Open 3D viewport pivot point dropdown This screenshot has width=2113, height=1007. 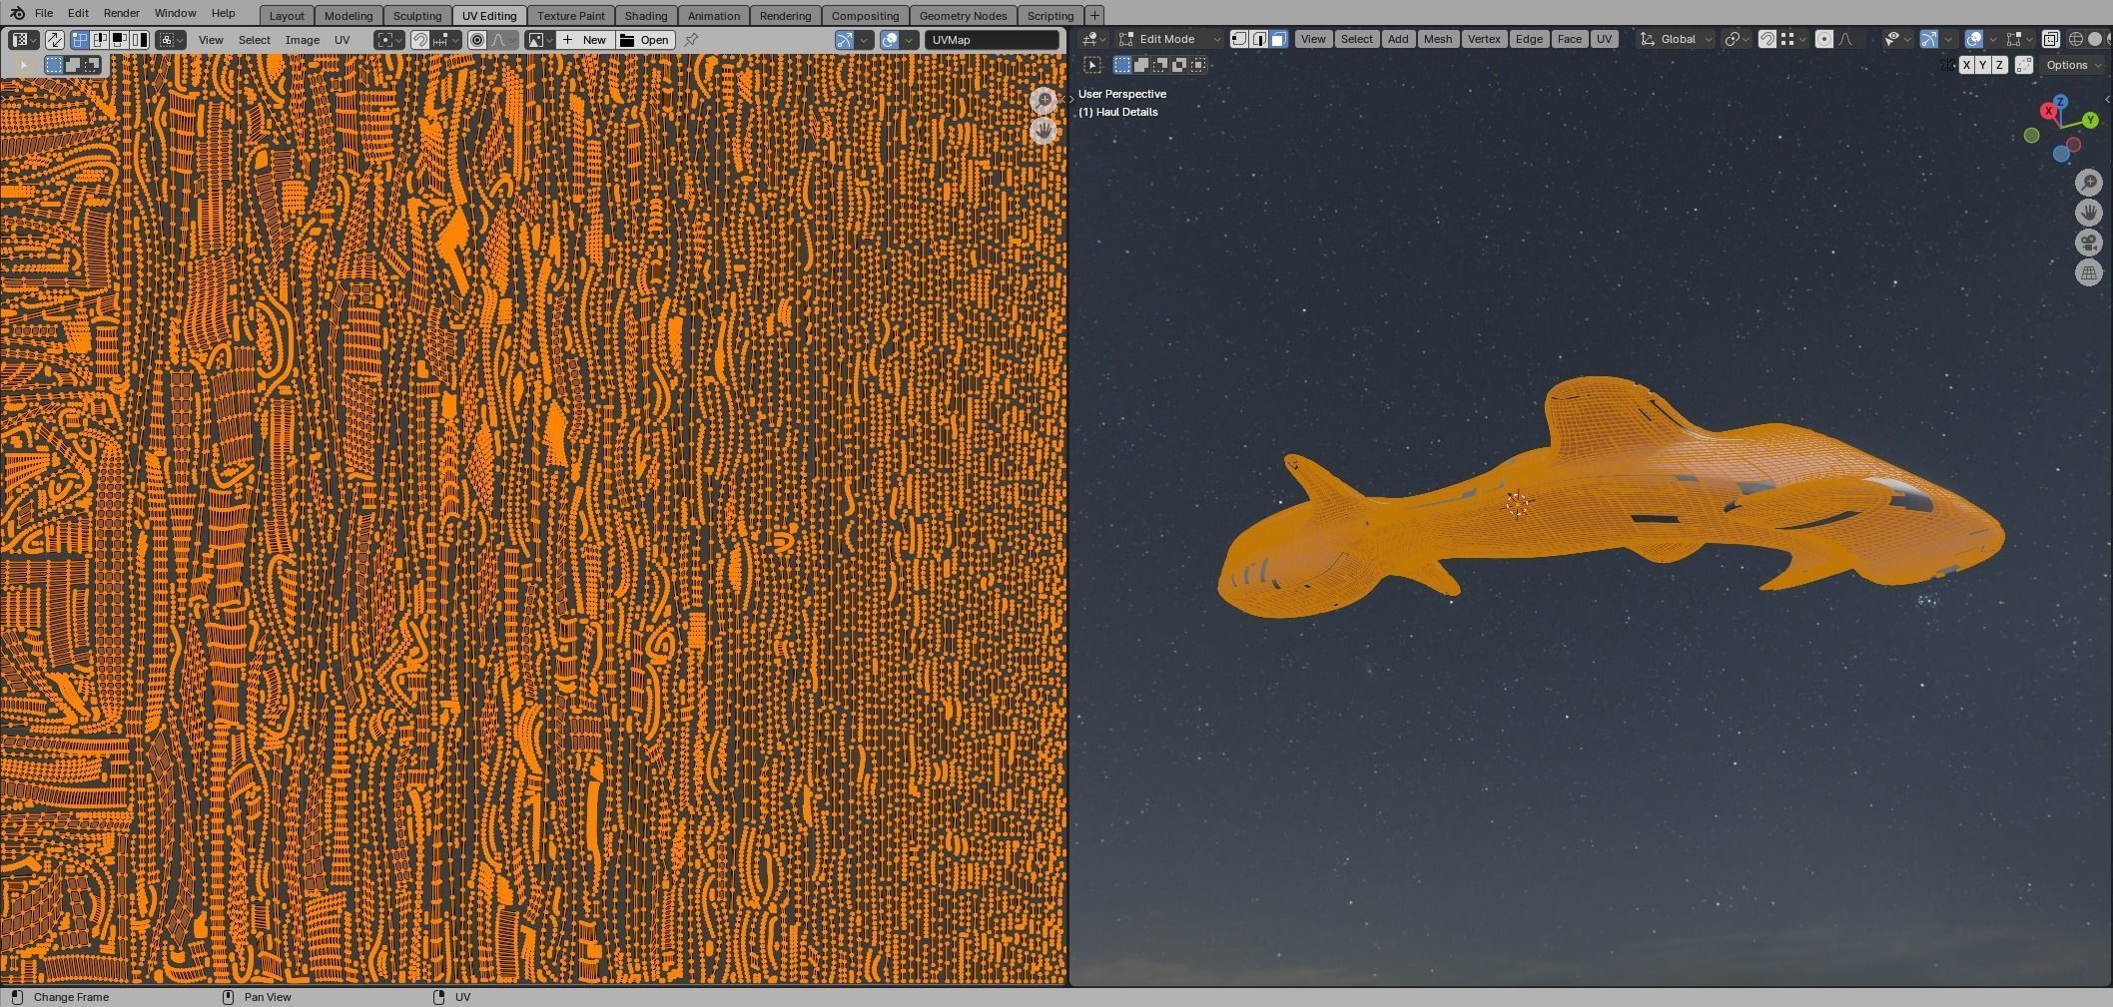(x=1738, y=39)
